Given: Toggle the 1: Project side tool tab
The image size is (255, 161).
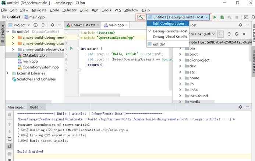Looking at the screenshot, I should pos(3,34).
